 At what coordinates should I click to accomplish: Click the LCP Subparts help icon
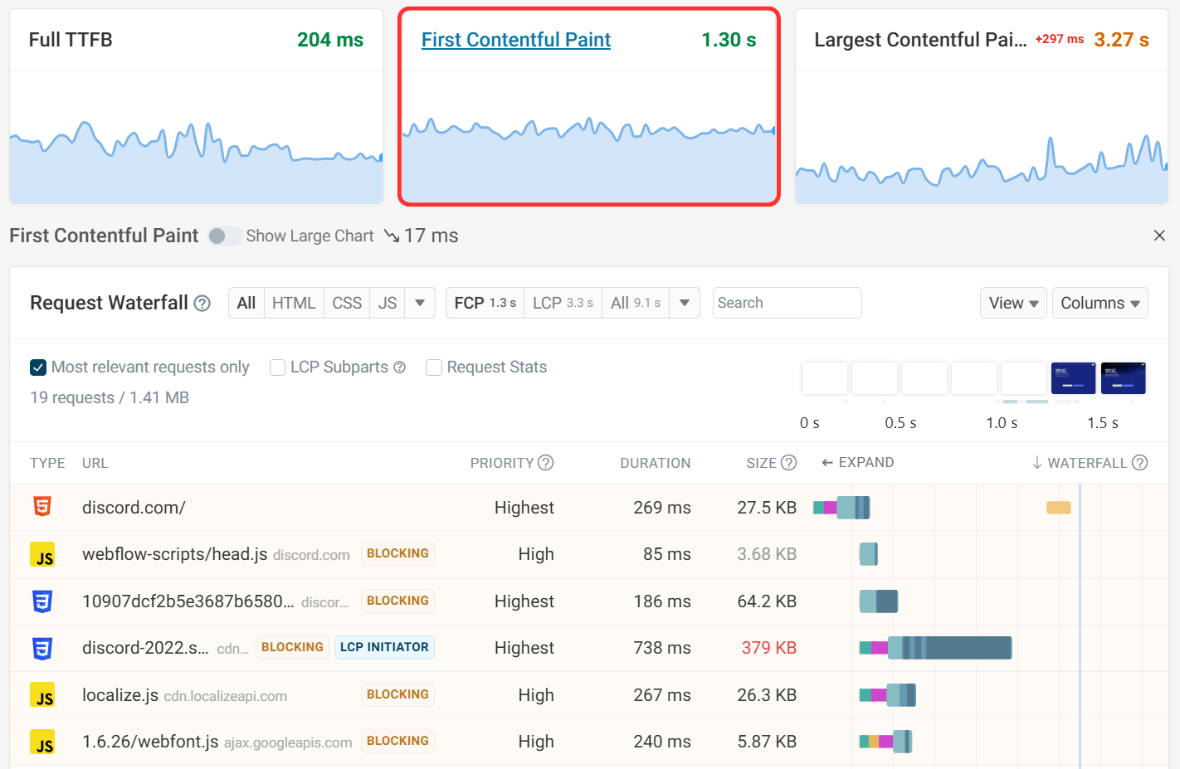point(400,367)
